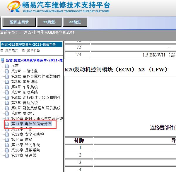Viewport: 176px width, 172px height.
Task: Click pin cell 1 in lower table
Action: point(79,148)
